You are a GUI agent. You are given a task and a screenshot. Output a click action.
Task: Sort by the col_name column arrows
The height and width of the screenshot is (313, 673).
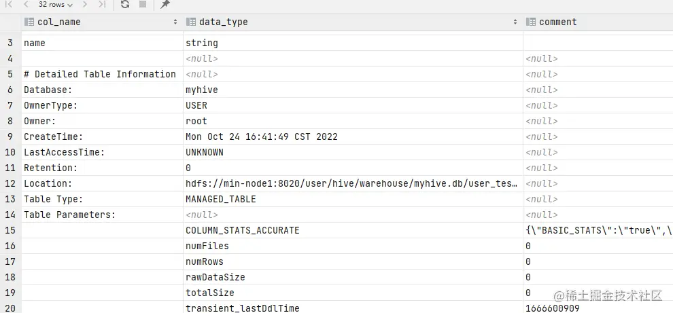pyautogui.click(x=175, y=22)
